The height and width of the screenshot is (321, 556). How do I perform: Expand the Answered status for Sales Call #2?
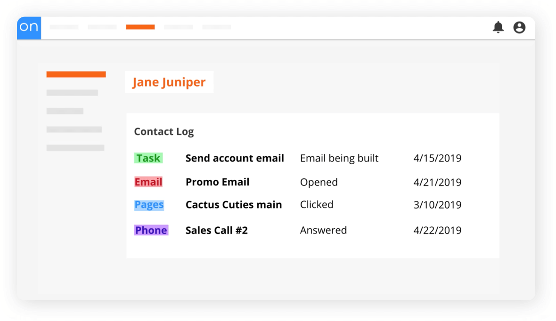(x=323, y=230)
